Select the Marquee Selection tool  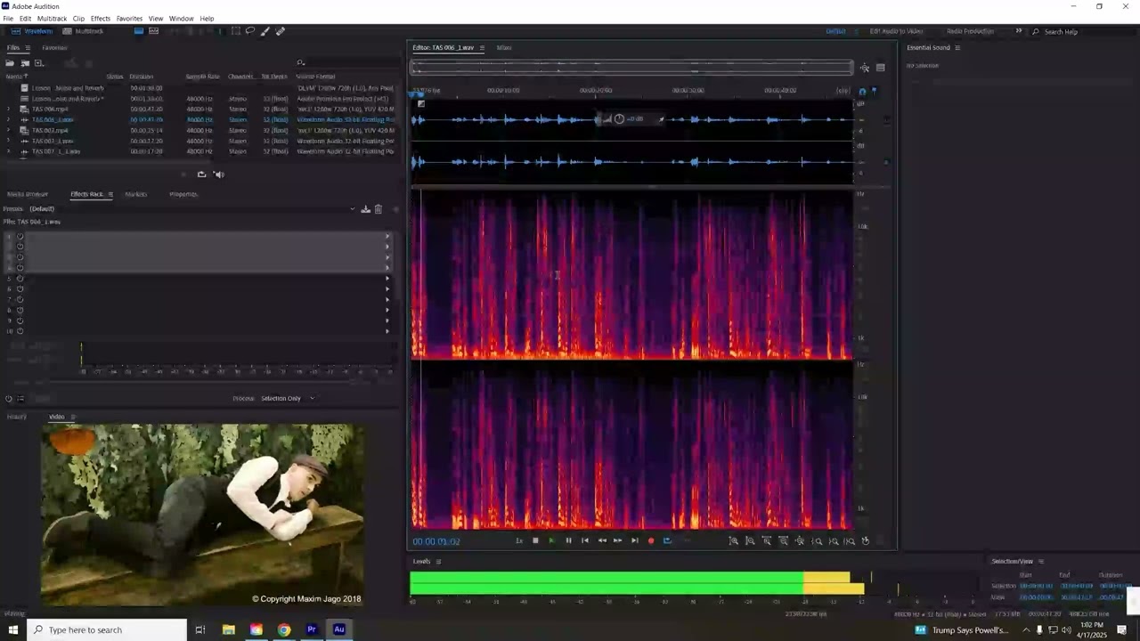(x=235, y=31)
